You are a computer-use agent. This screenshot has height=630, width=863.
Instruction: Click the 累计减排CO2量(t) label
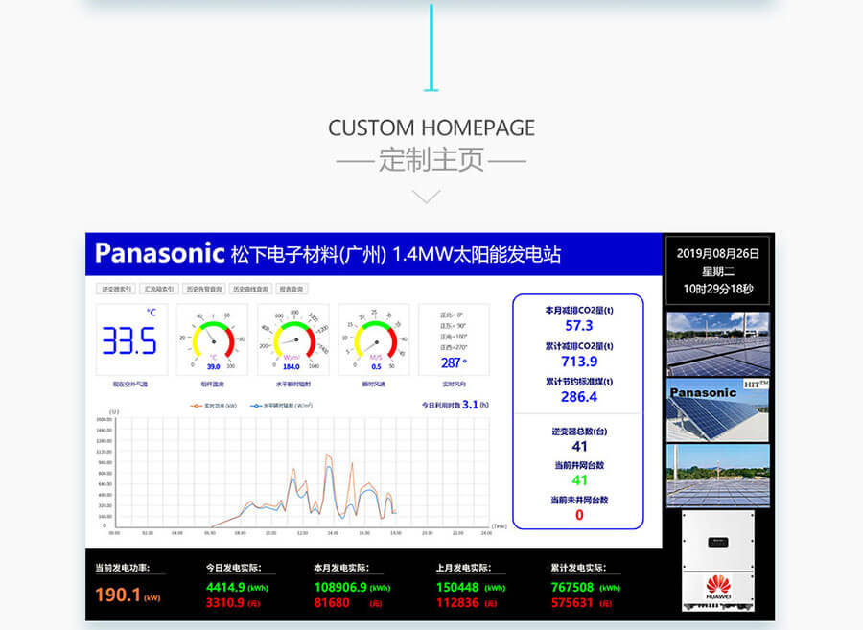coord(579,346)
